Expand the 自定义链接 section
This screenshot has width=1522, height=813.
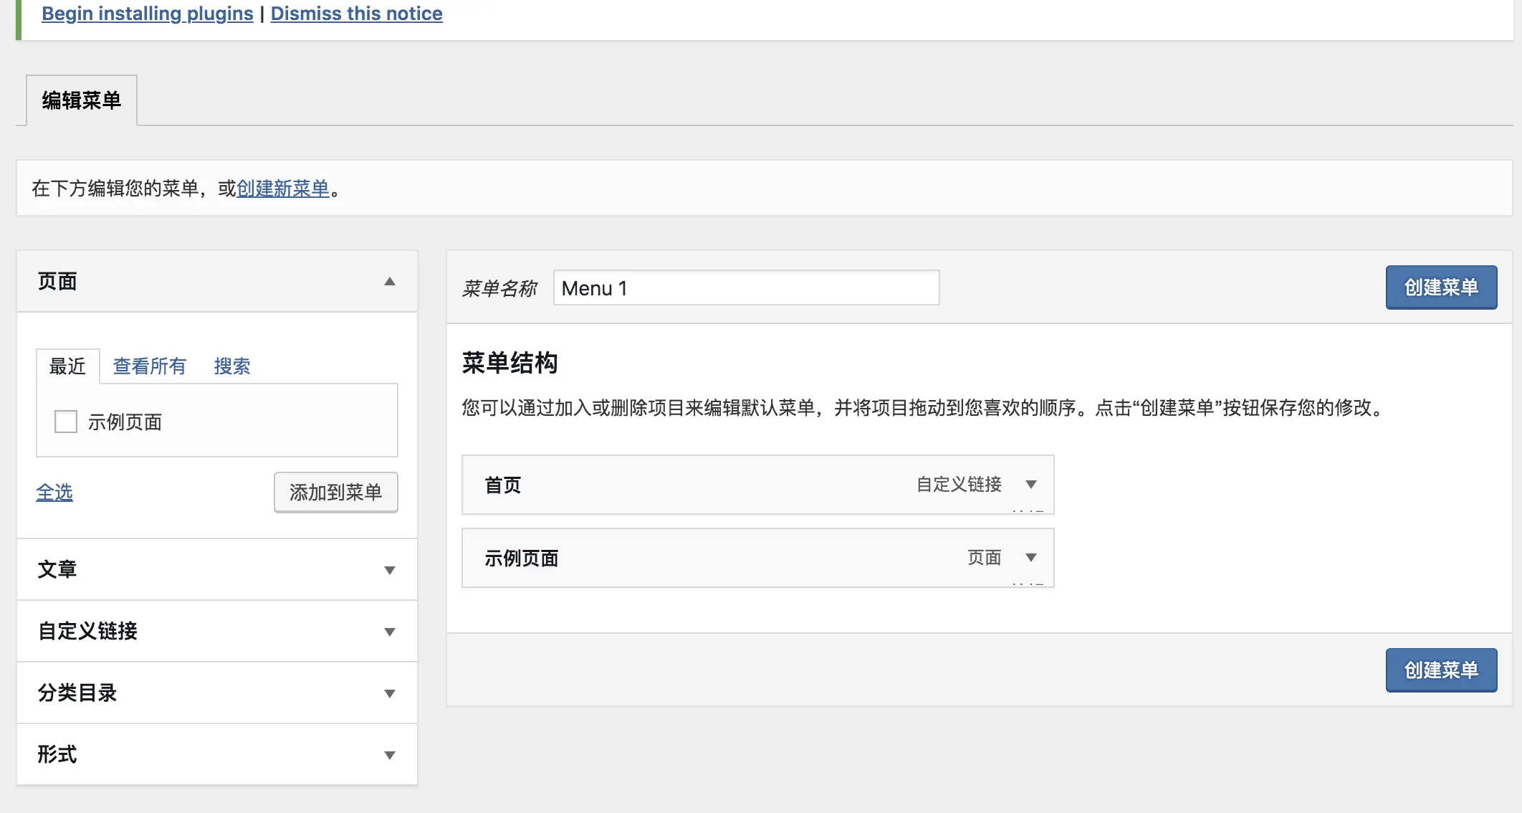point(389,632)
